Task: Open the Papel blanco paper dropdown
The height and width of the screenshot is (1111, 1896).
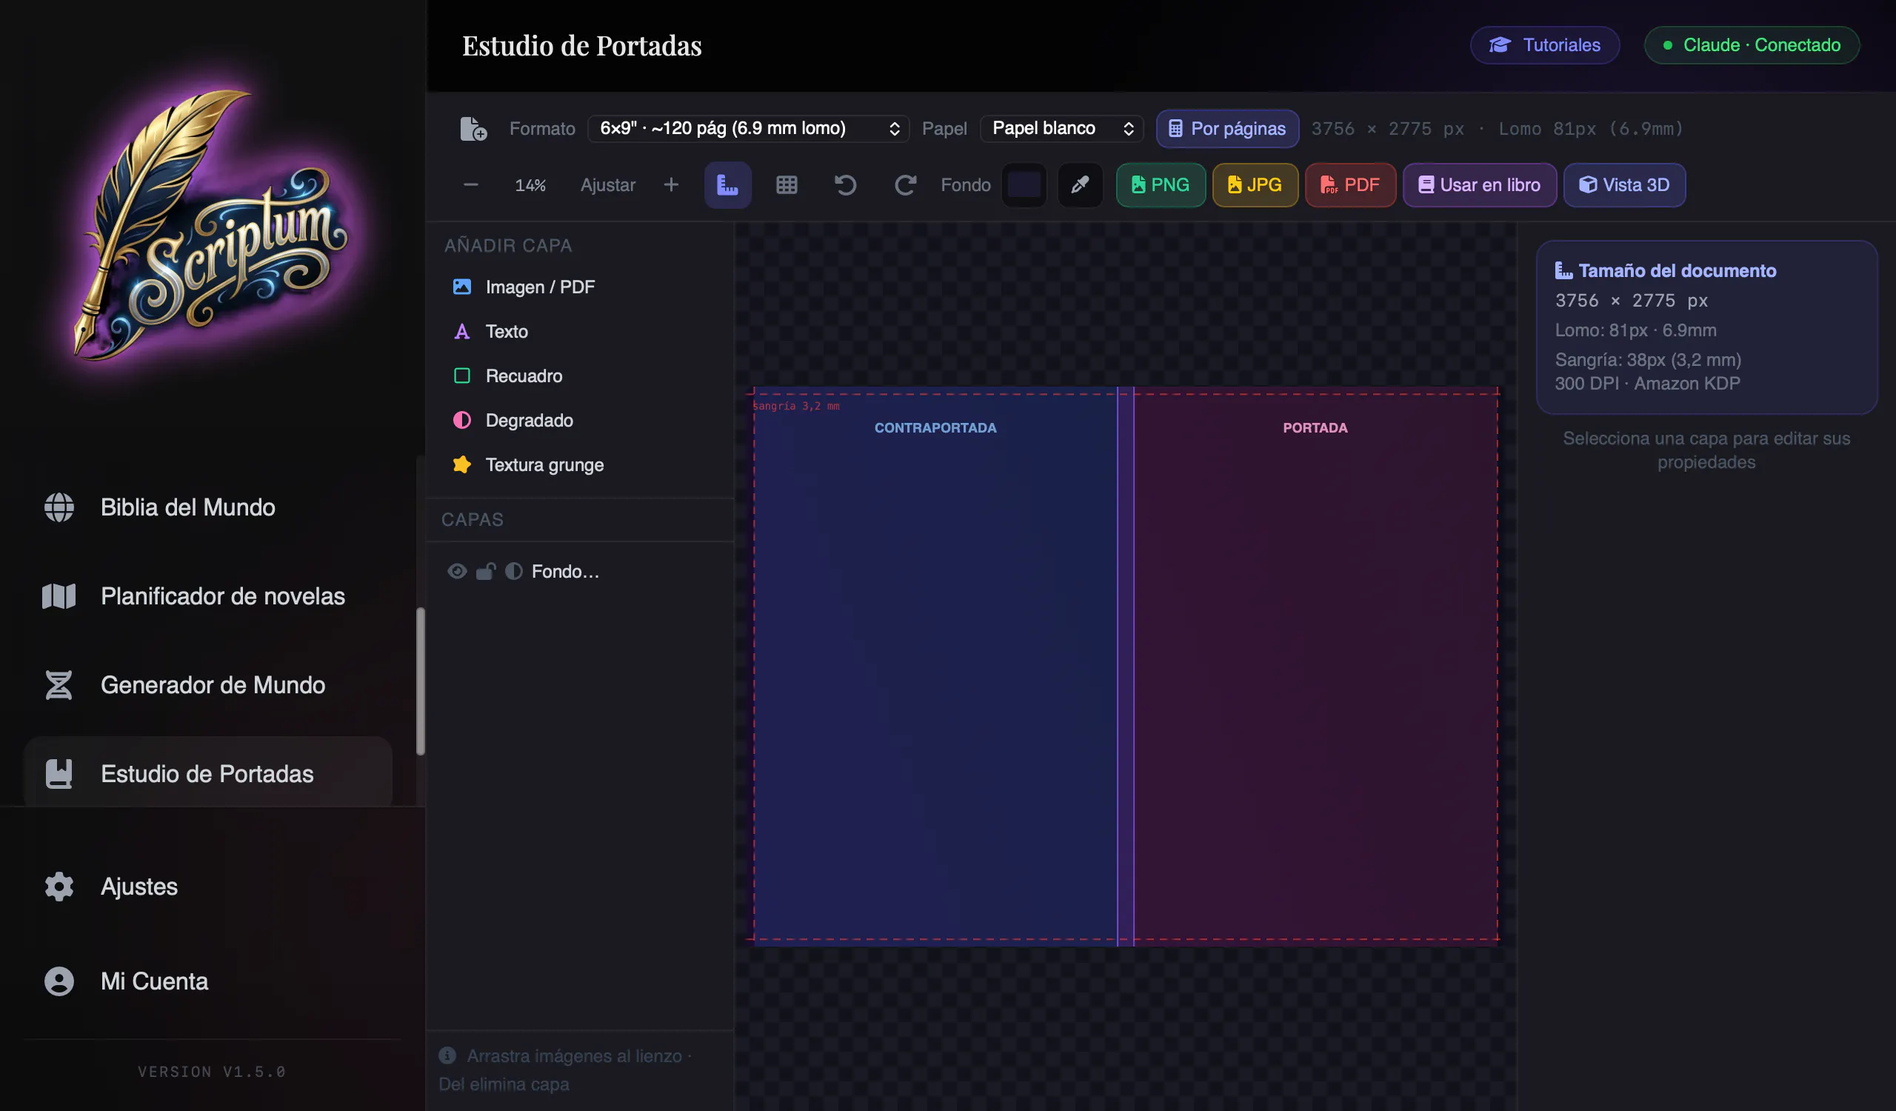Action: 1061,129
